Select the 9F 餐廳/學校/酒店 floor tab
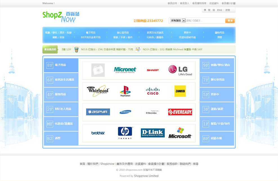This screenshot has width=278, height=181. (x=217, y=65)
